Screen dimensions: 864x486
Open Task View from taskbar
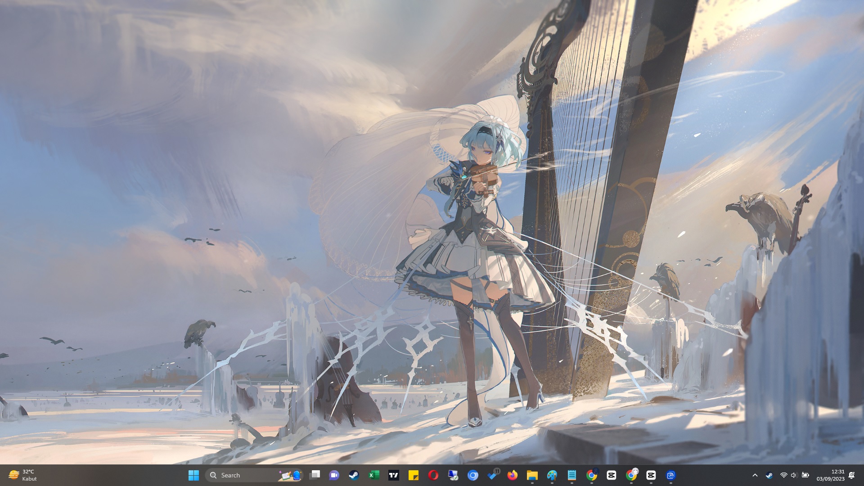tap(315, 475)
